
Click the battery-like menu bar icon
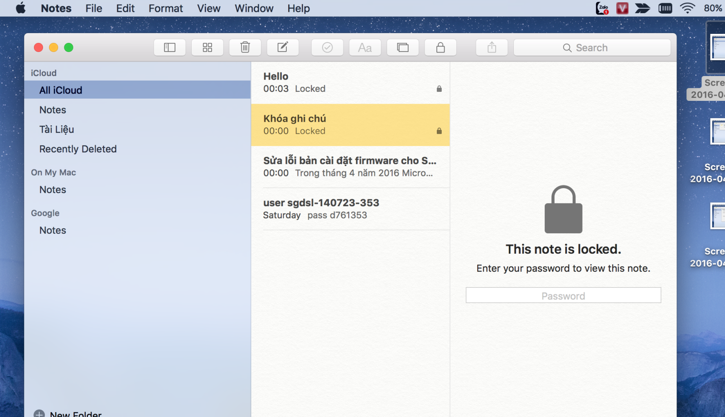(x=665, y=8)
